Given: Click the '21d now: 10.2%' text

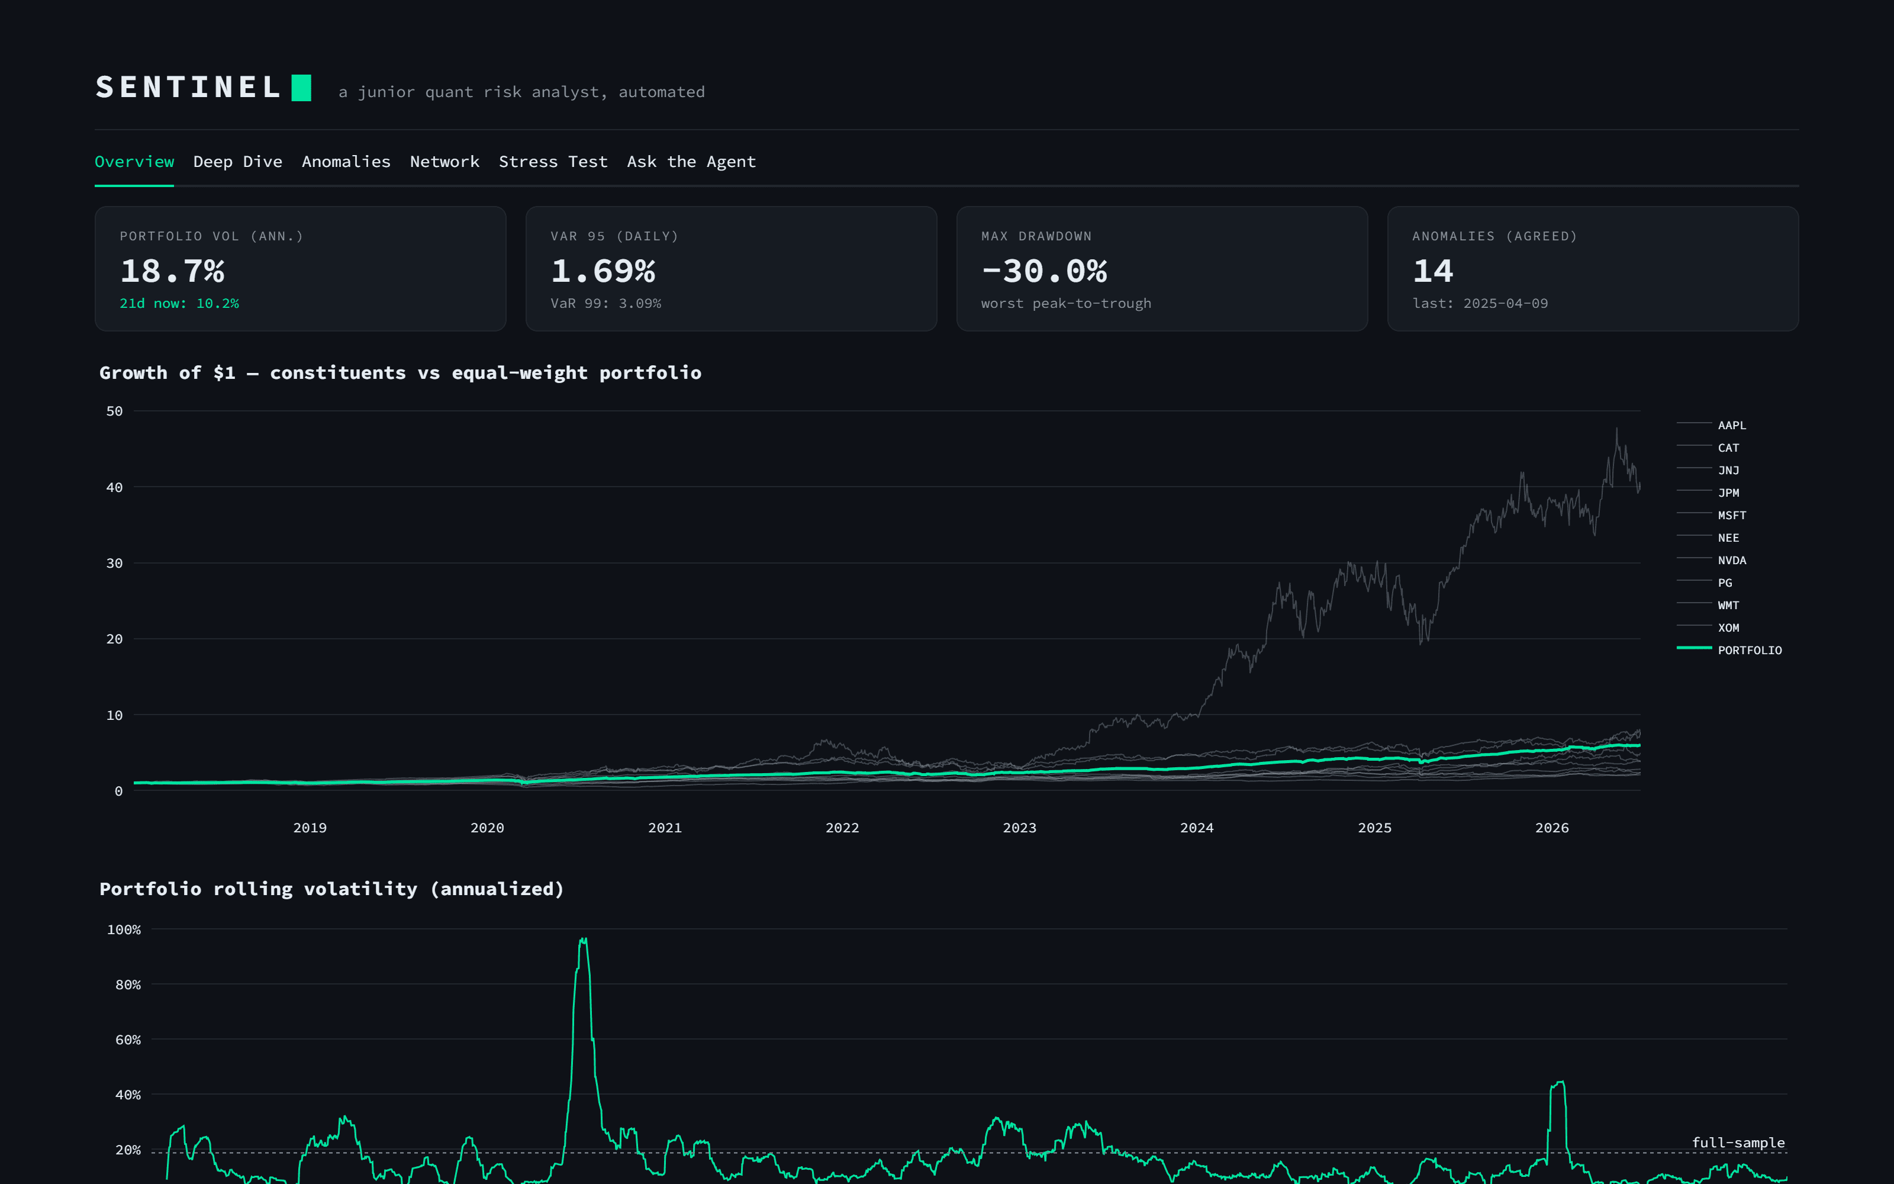Looking at the screenshot, I should tap(179, 303).
